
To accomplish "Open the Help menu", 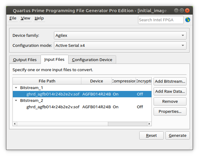I will (x=39, y=18).
